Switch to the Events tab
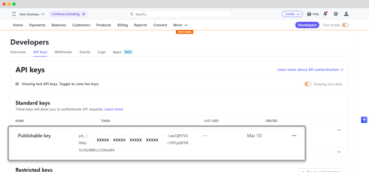 point(85,52)
